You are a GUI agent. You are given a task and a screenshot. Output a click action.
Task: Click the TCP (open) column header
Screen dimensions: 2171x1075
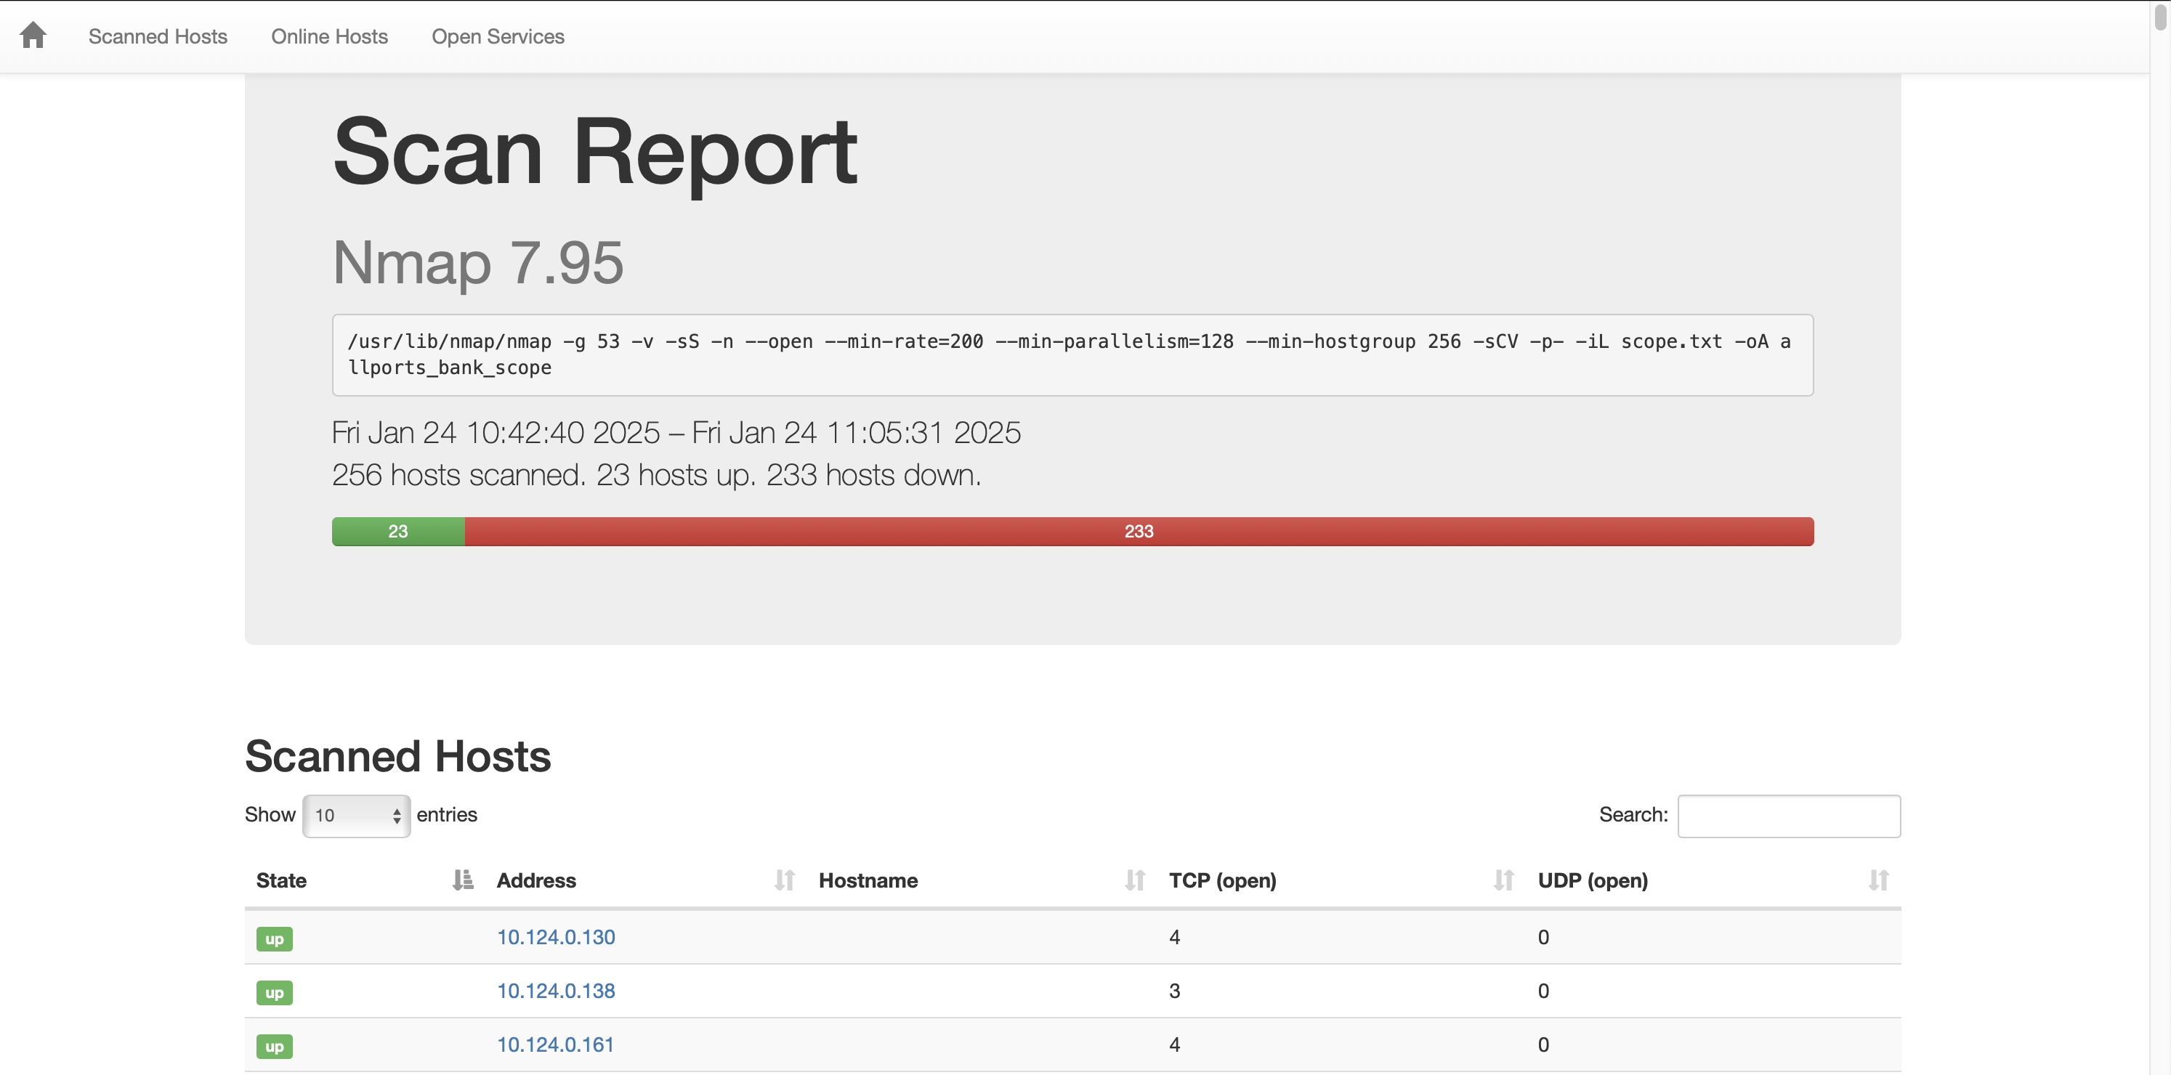(x=1222, y=880)
